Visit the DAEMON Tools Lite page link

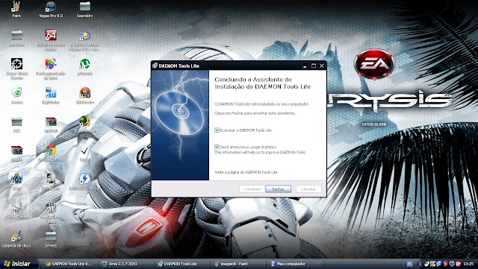click(246, 172)
